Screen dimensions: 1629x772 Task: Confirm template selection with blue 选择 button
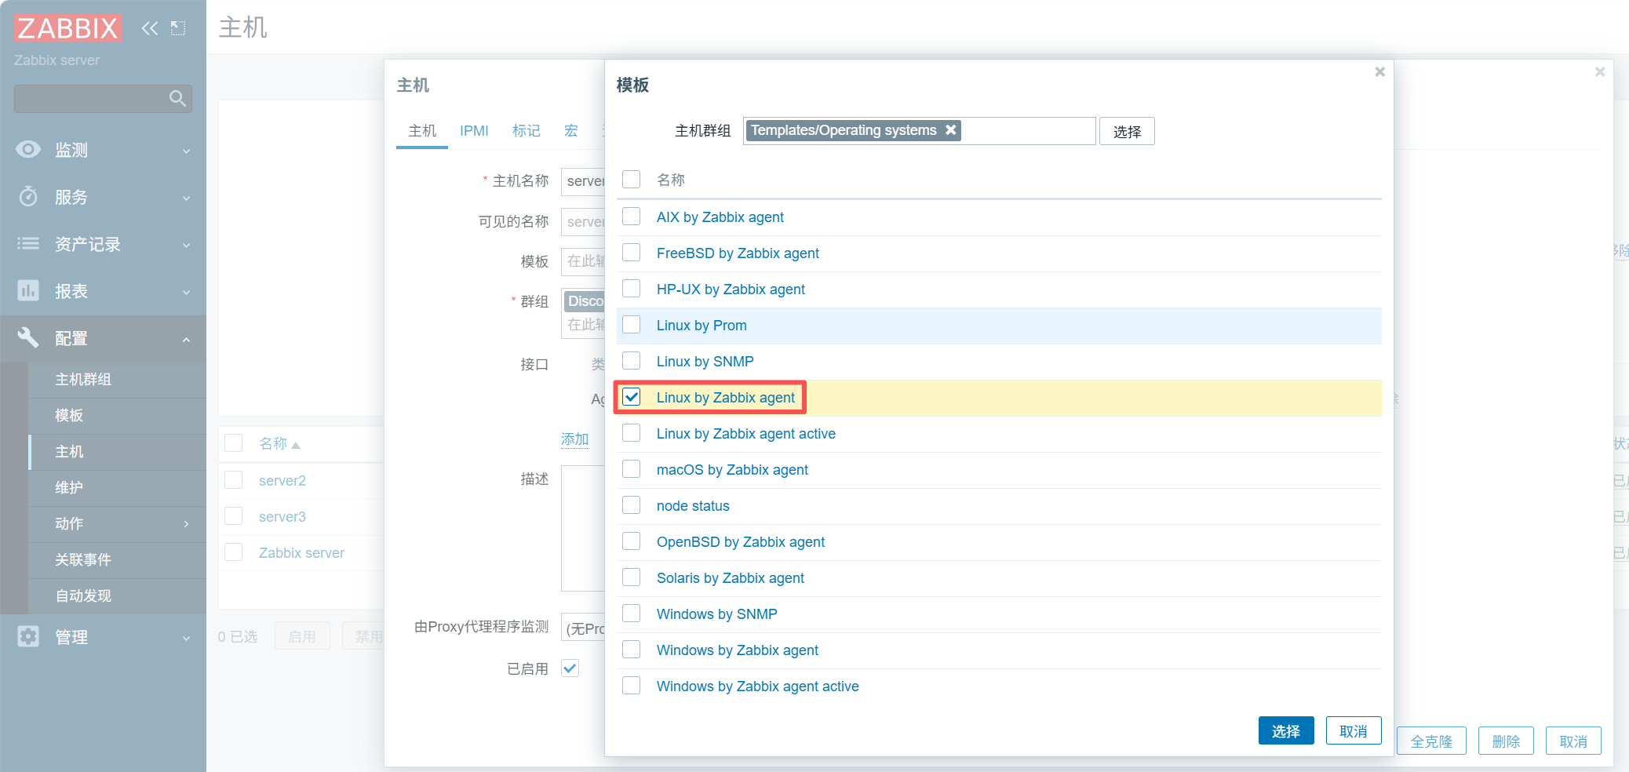pos(1286,730)
